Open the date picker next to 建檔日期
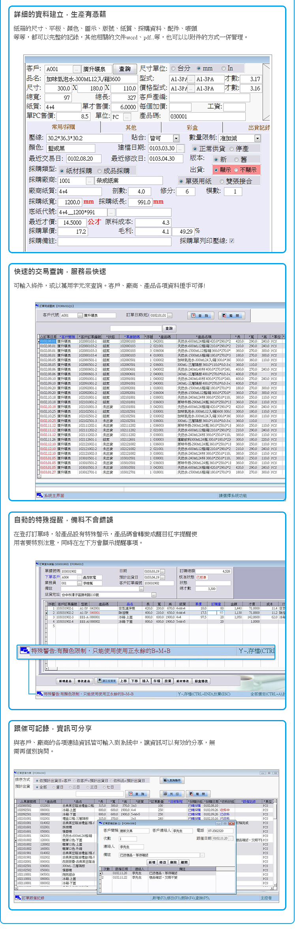Viewport: 295px width, 929px height. [180, 149]
